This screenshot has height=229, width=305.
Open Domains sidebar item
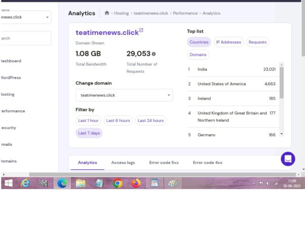pos(9,161)
